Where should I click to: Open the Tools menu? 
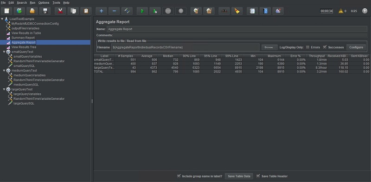(56, 3)
